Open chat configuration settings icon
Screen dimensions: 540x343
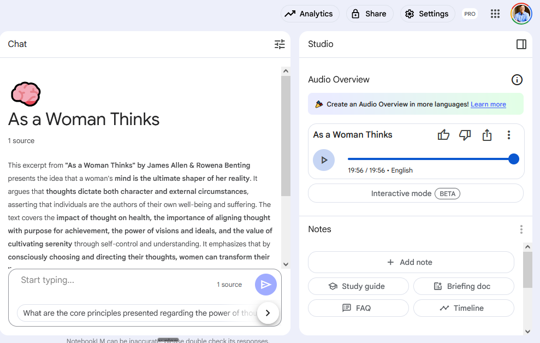tap(280, 44)
